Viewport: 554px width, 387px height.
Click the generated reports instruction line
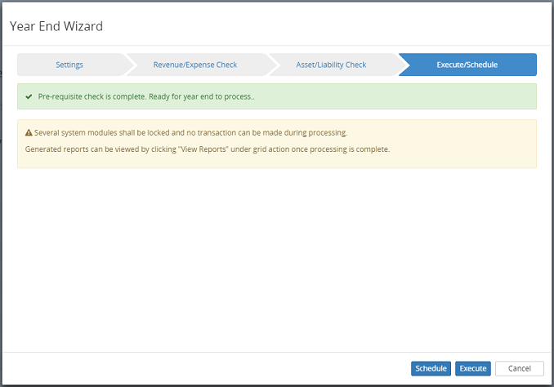(208, 149)
